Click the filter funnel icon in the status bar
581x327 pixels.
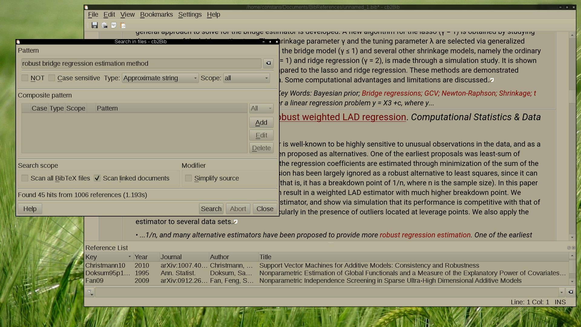point(90,292)
